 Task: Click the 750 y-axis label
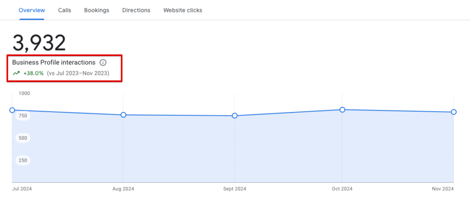(x=23, y=116)
